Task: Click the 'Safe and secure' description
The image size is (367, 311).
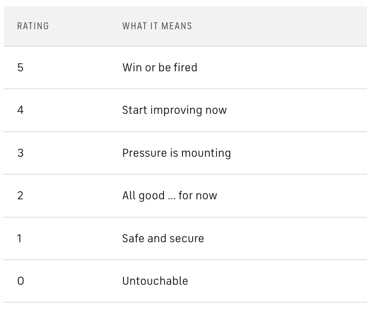Action: point(163,238)
